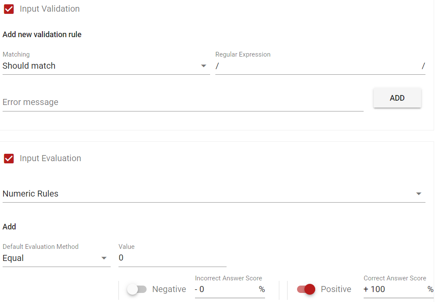Click into the Error message field

click(182, 102)
